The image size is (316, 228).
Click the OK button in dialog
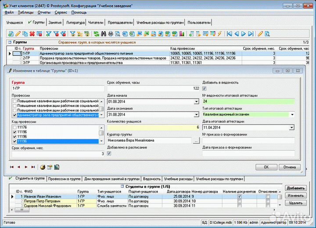(266, 167)
